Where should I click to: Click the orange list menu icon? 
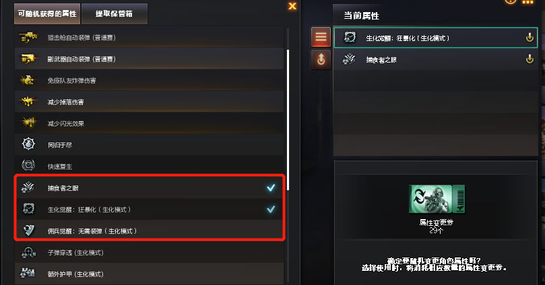point(321,37)
